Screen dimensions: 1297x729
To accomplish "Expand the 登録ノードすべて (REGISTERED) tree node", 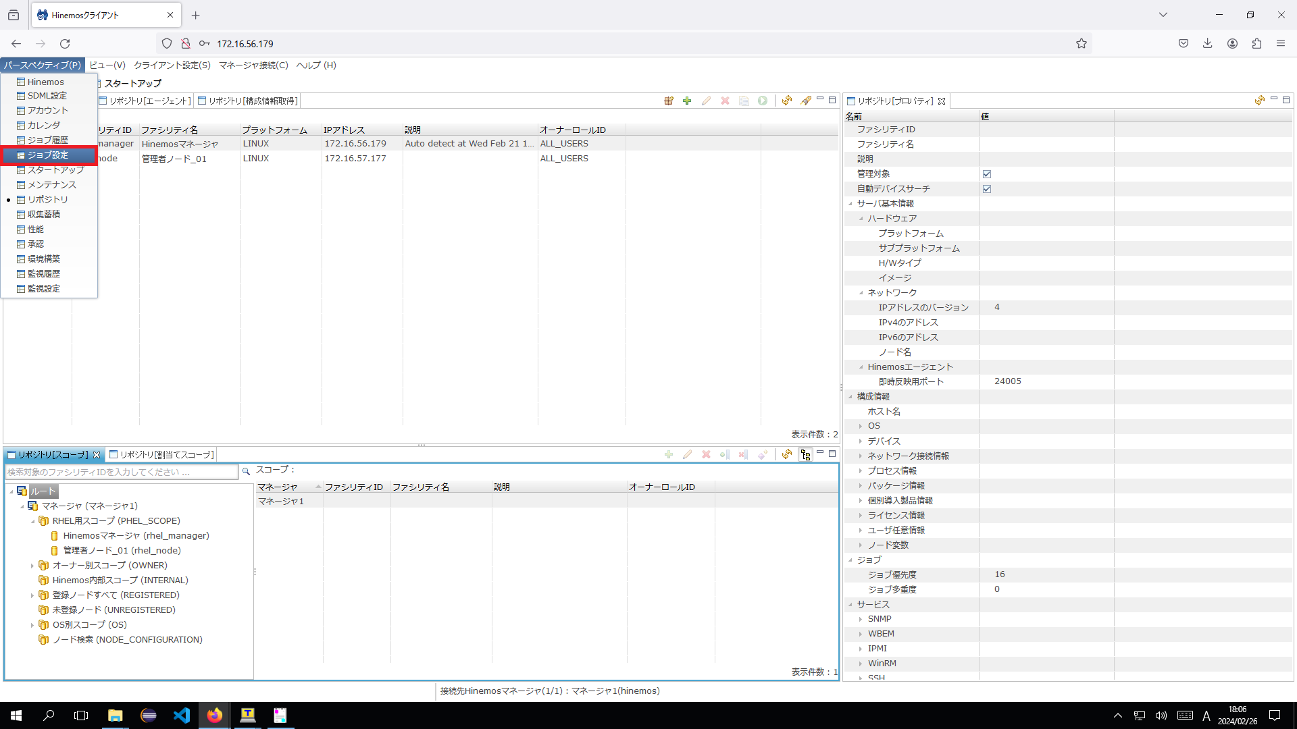I will click(32, 595).
